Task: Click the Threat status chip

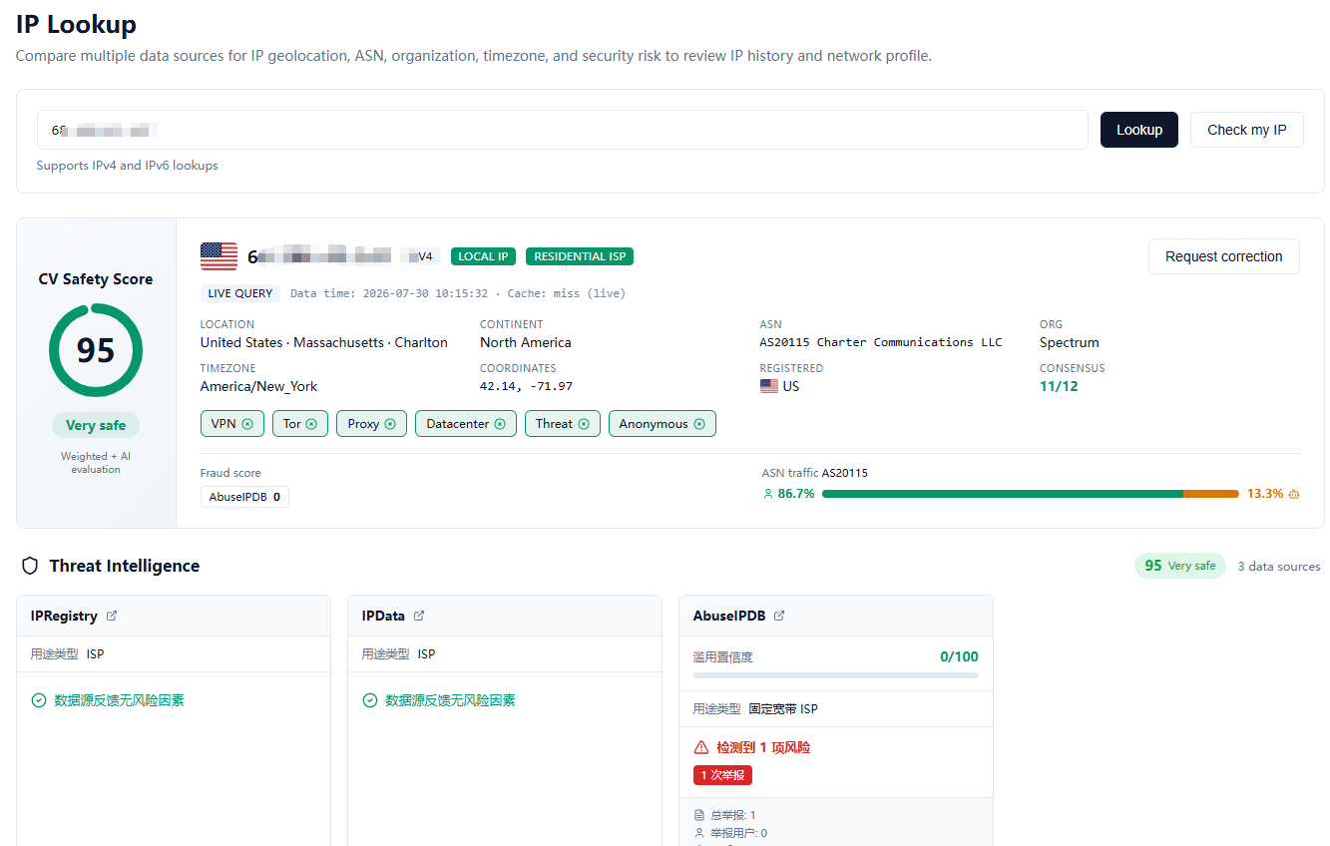Action: pos(563,424)
